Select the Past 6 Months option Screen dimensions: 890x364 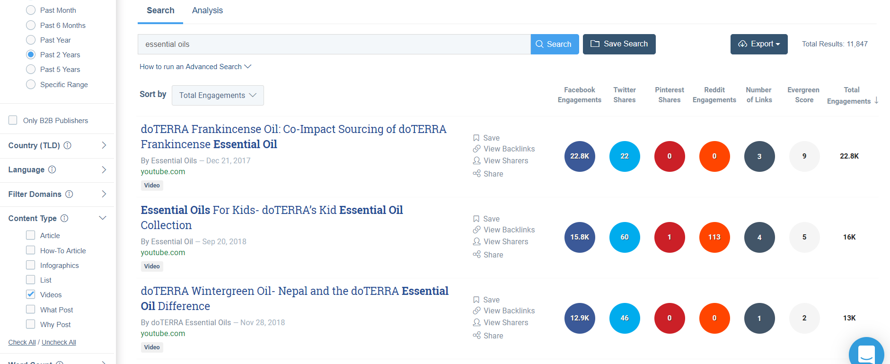click(x=31, y=25)
